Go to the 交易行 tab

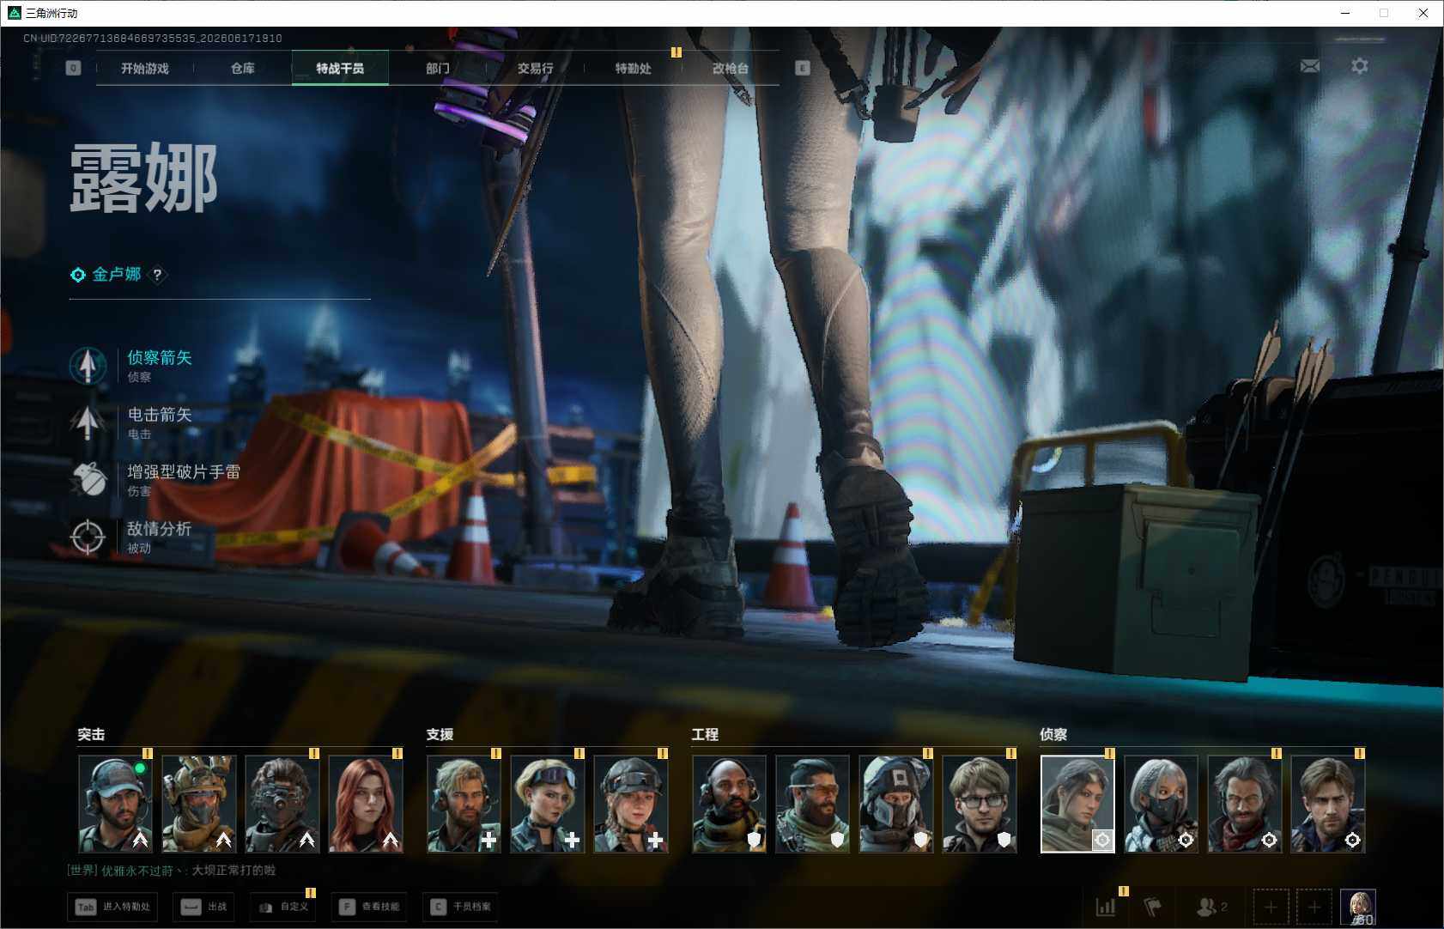535,68
